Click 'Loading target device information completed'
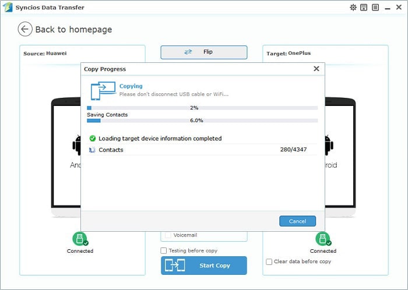Viewport: 408px width, 290px height. 160,139
